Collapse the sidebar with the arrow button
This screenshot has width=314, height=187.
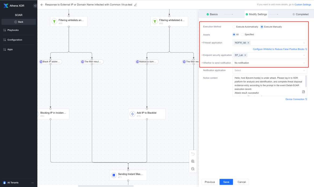click(x=35, y=6)
